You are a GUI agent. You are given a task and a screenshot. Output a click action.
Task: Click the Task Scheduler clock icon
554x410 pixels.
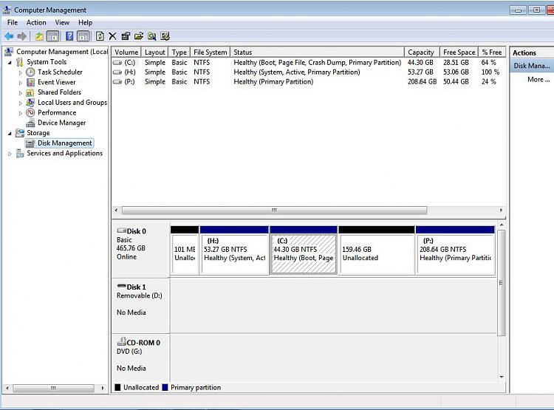[31, 72]
